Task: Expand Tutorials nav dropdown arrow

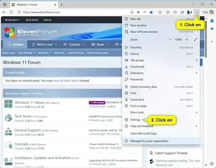Action: tap(84, 44)
